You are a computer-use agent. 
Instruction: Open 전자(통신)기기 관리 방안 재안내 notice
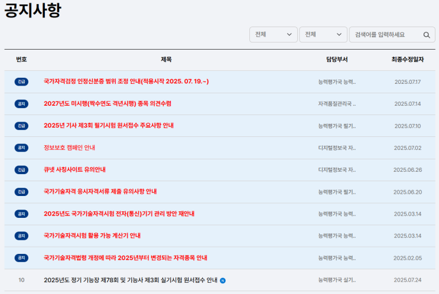pos(119,214)
